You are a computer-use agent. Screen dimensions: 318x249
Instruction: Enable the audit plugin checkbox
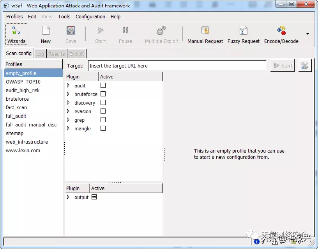103,85
